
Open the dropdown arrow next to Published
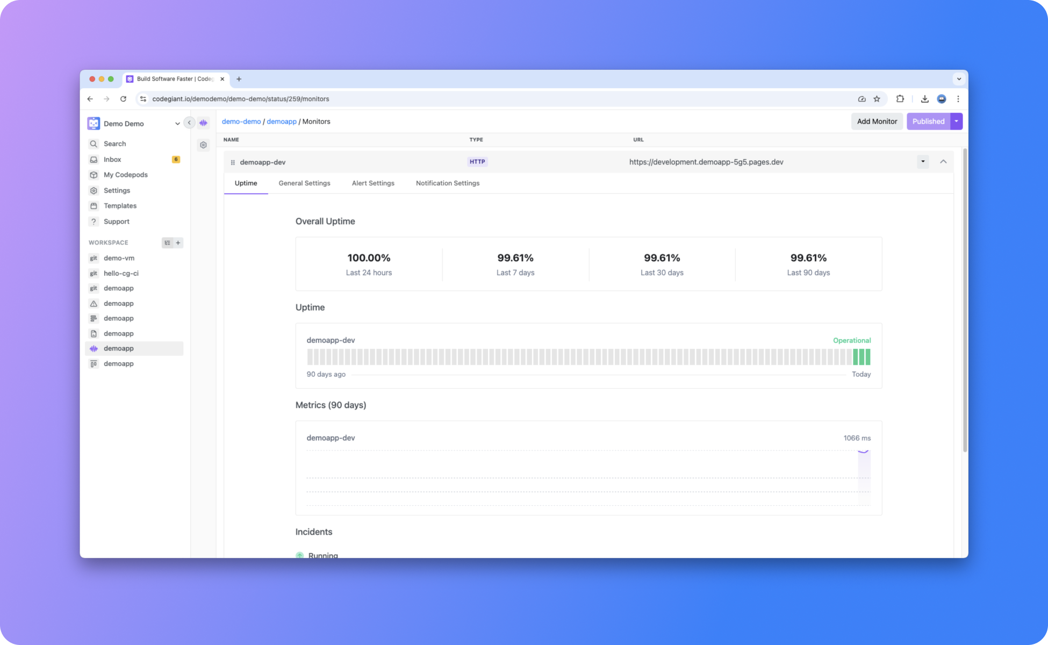click(x=956, y=121)
